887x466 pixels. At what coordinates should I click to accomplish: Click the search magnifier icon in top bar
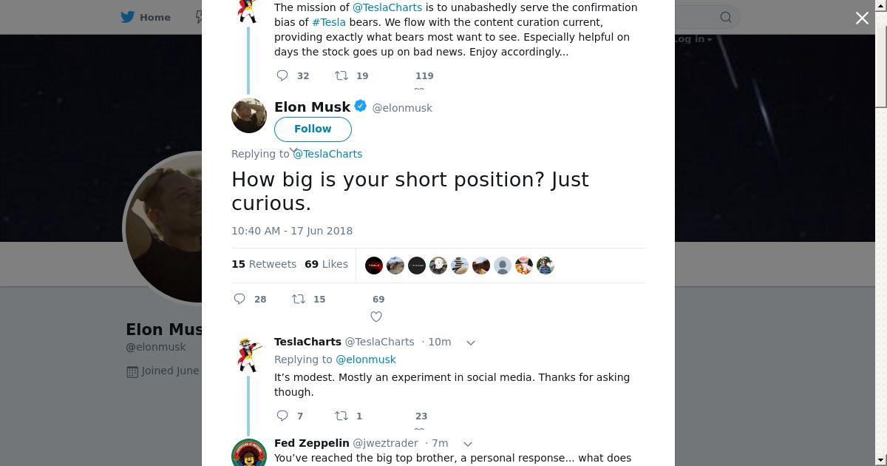726,17
